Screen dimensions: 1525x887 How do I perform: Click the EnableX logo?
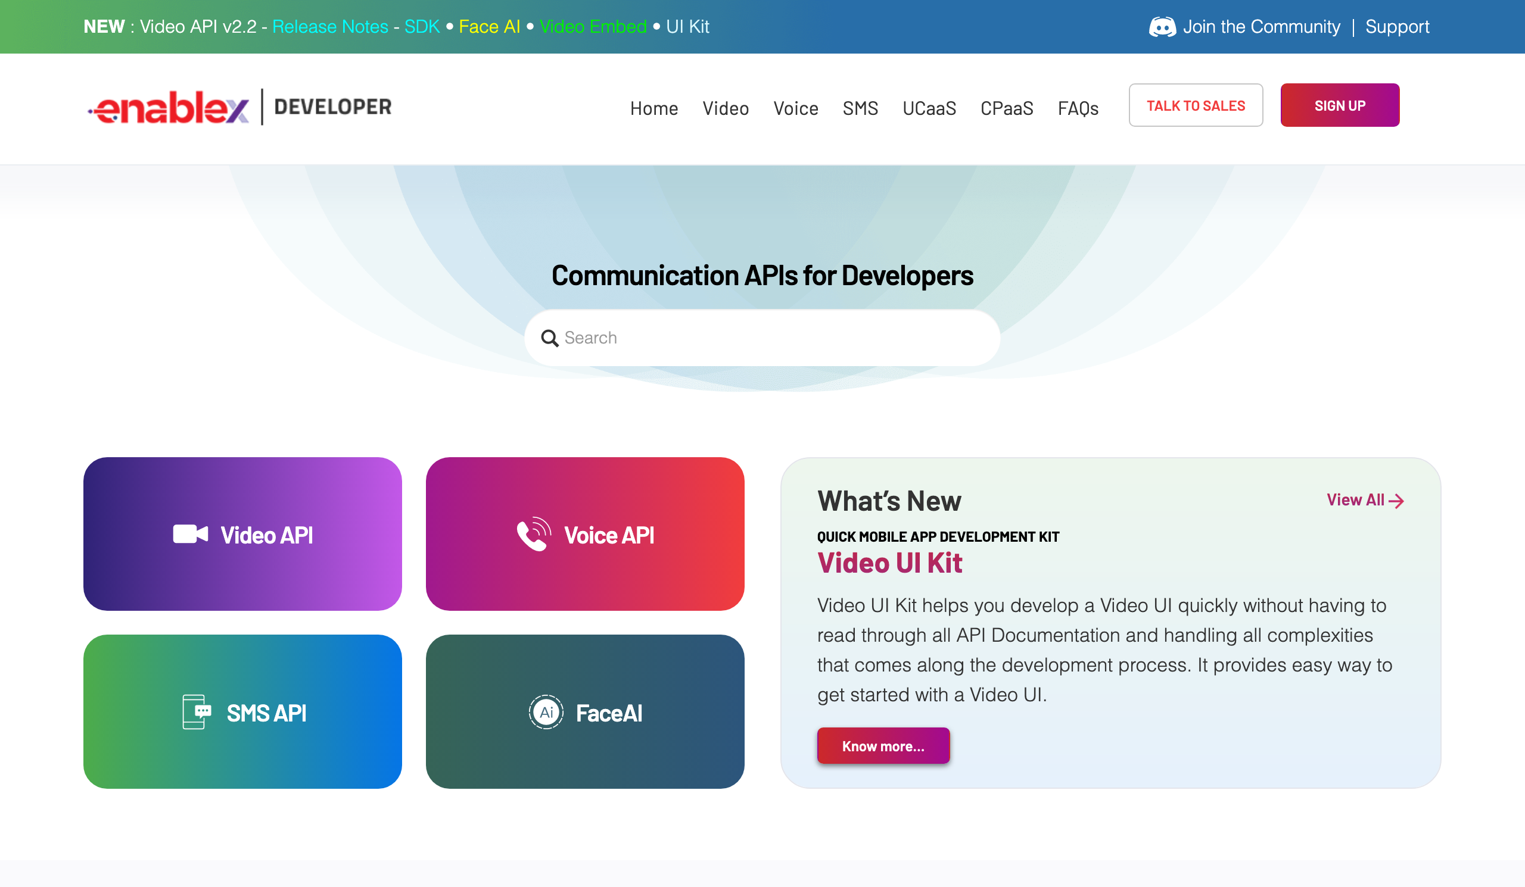click(168, 108)
